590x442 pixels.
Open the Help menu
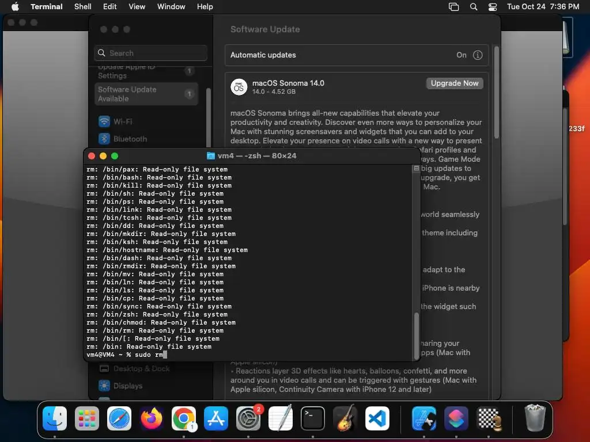(x=205, y=6)
